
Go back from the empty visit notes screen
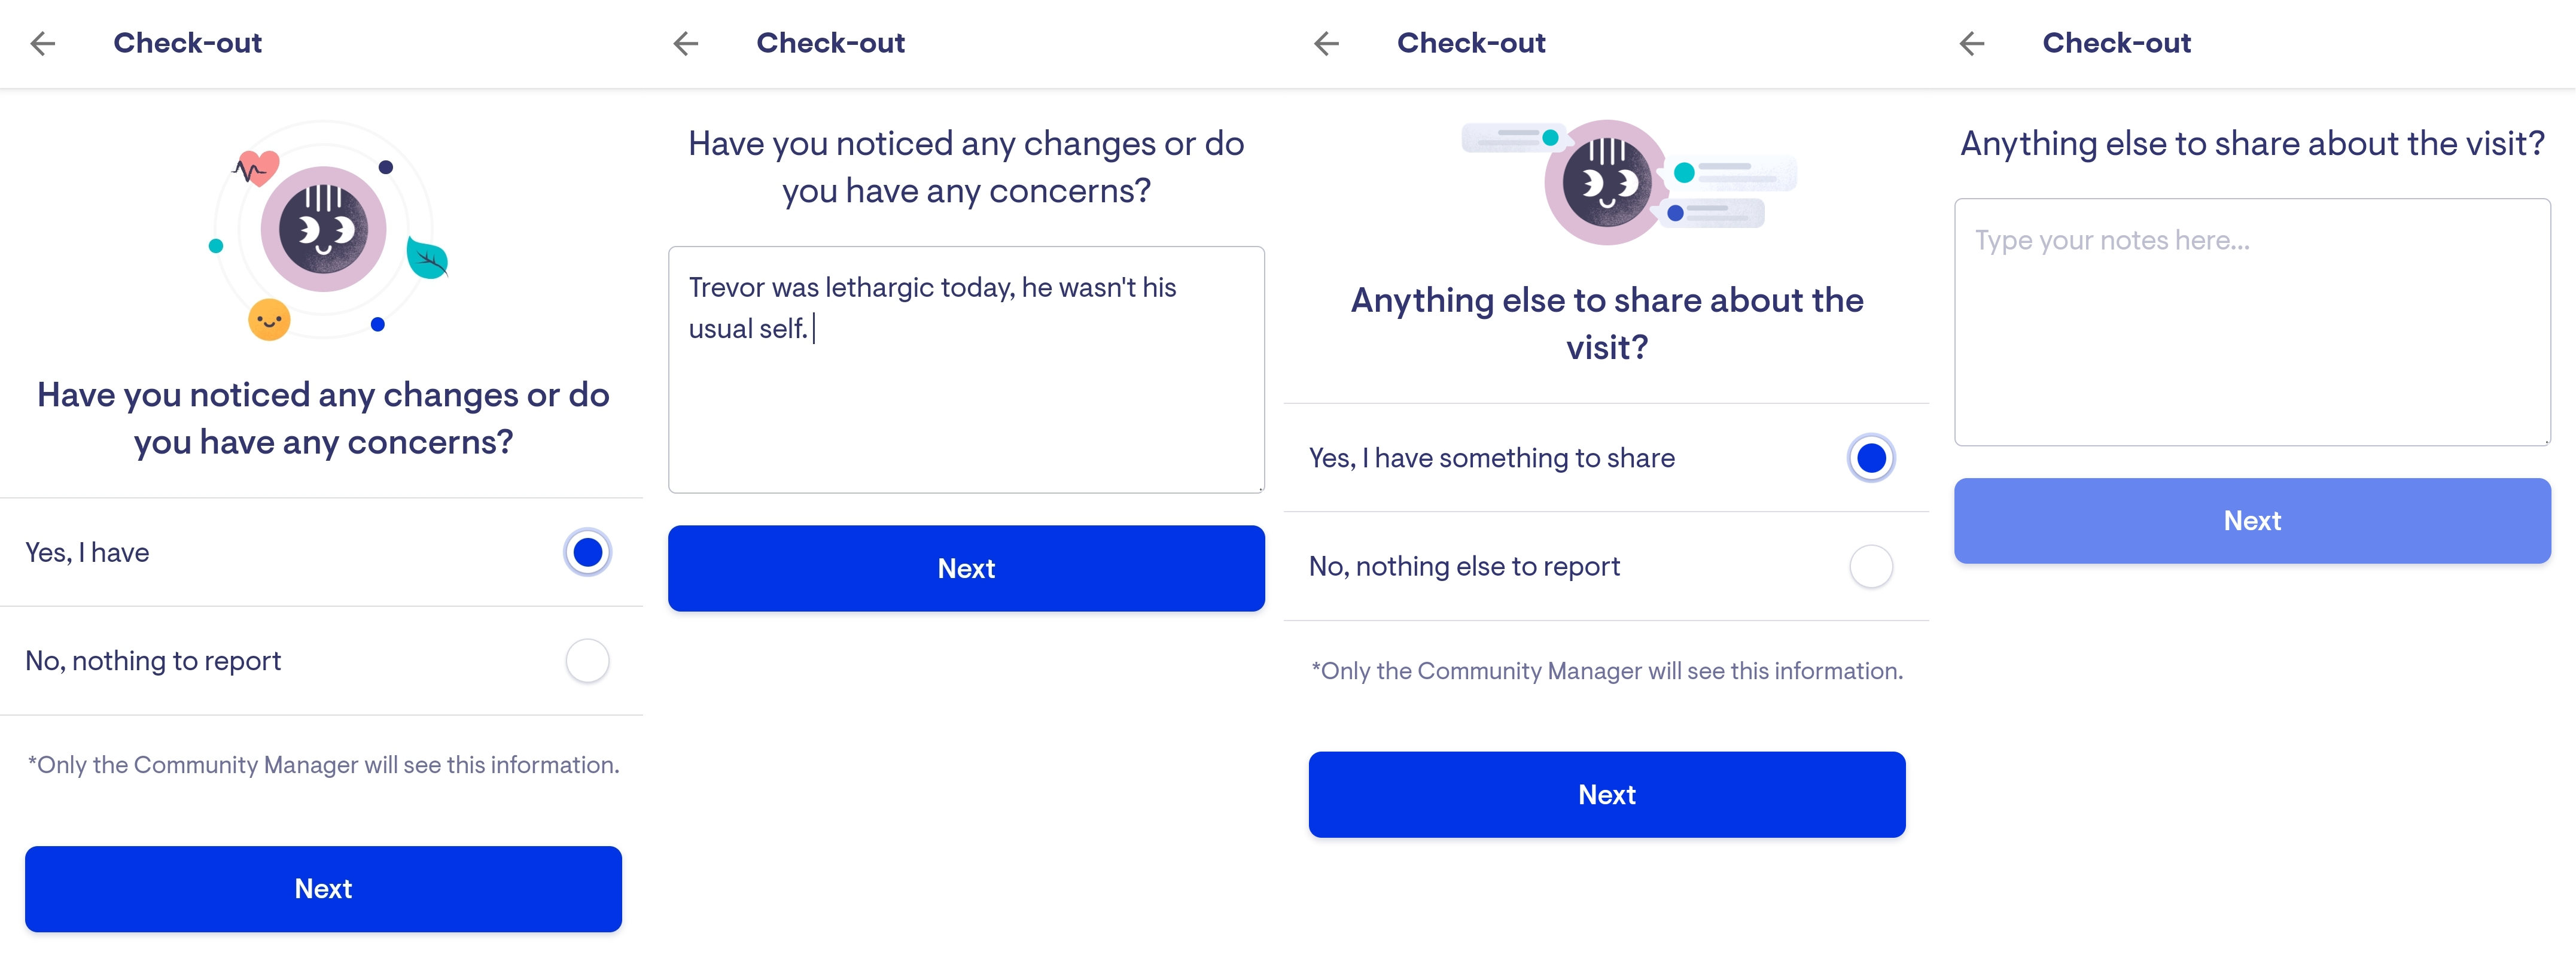coord(1972,43)
